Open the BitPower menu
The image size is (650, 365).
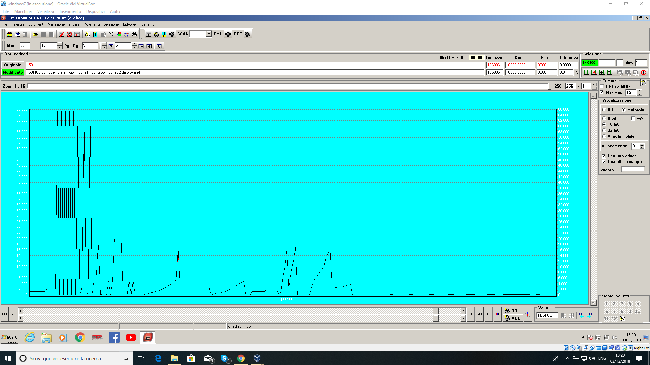pos(130,24)
